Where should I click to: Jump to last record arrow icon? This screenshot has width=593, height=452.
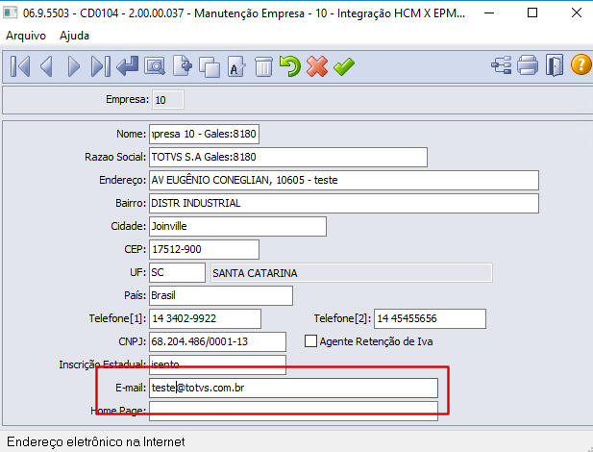(x=101, y=66)
